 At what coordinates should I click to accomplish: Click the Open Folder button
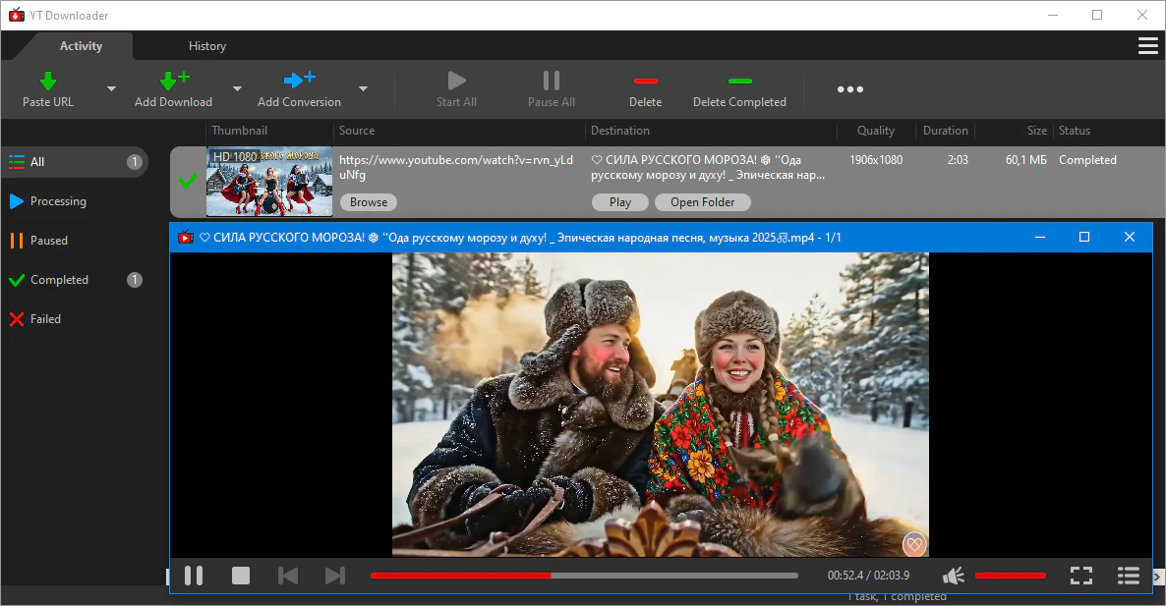tap(702, 202)
